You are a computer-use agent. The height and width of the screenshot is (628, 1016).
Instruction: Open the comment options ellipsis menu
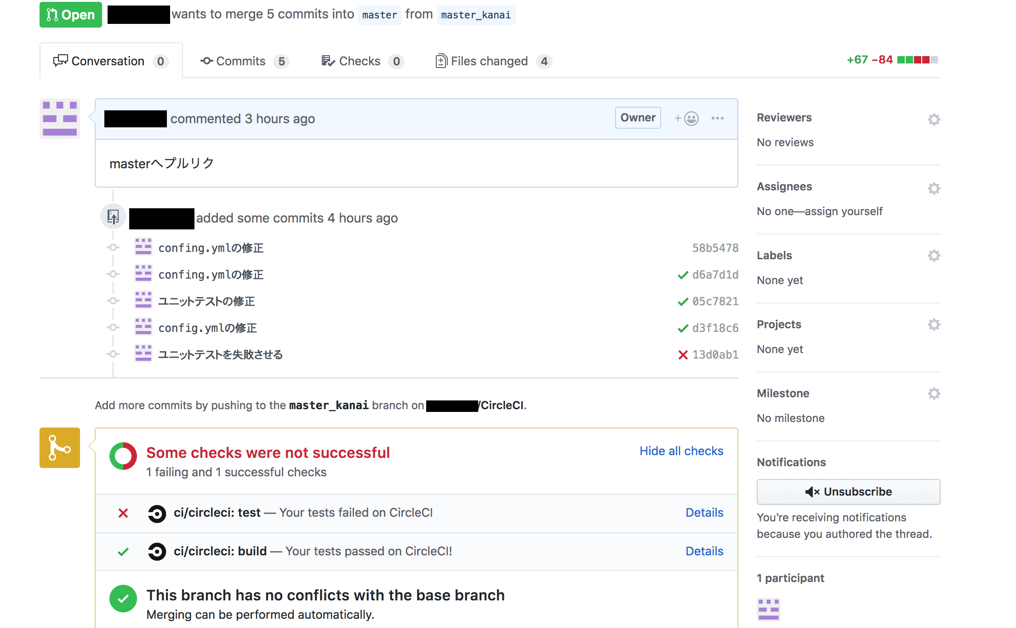[x=717, y=119]
